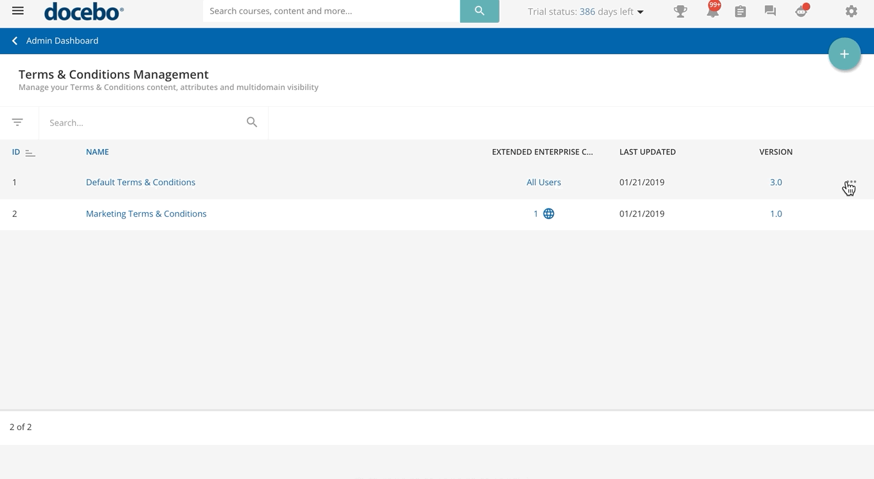Click the table search magnifier icon

tap(252, 122)
